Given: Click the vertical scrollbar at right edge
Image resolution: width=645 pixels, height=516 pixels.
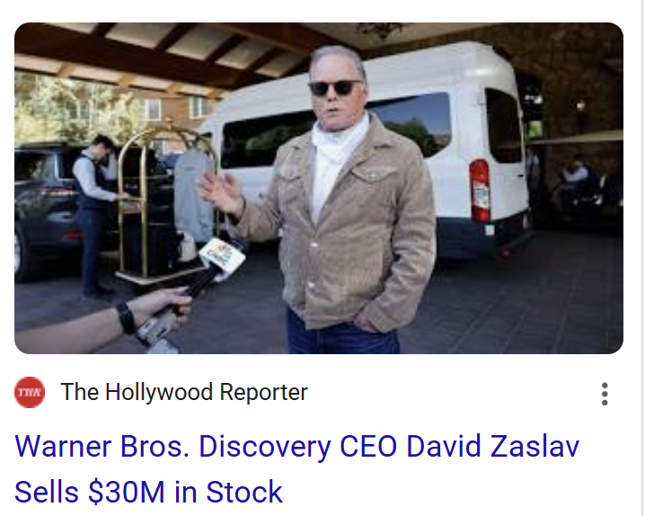Looking at the screenshot, I should pos(642,258).
